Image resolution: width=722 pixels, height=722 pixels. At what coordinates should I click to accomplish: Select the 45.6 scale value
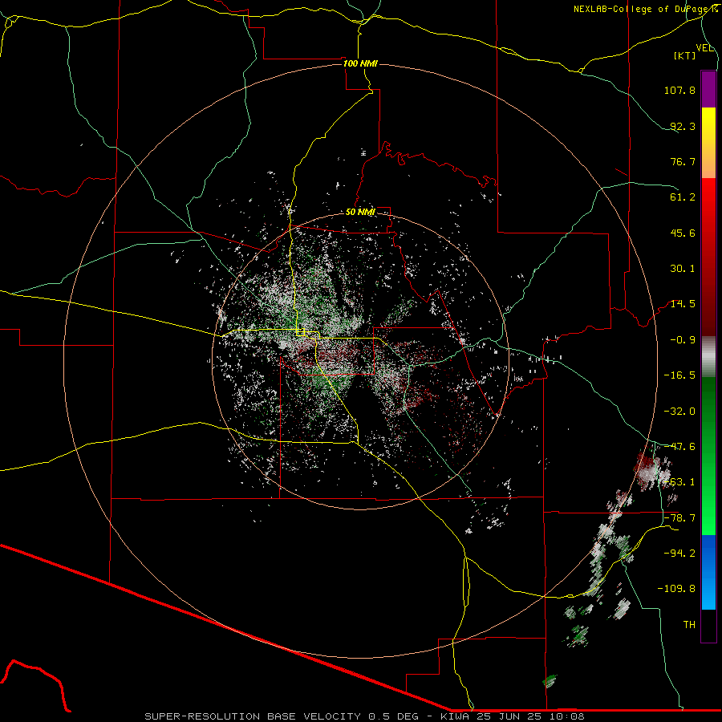pyautogui.click(x=683, y=233)
